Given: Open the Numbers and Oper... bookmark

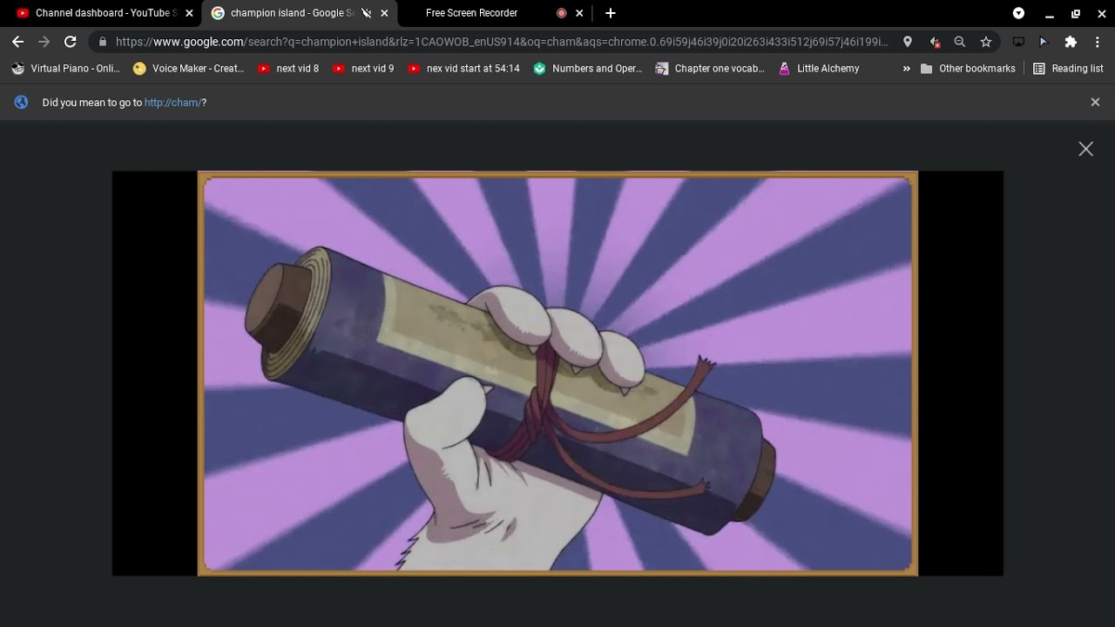Looking at the screenshot, I should (588, 68).
